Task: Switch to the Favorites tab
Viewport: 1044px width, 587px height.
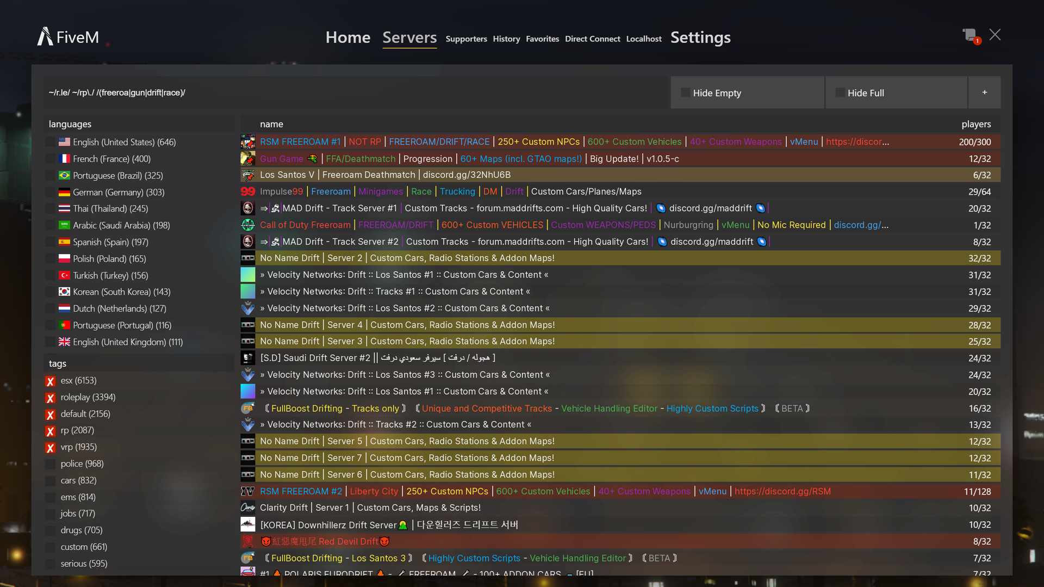Action: (542, 39)
